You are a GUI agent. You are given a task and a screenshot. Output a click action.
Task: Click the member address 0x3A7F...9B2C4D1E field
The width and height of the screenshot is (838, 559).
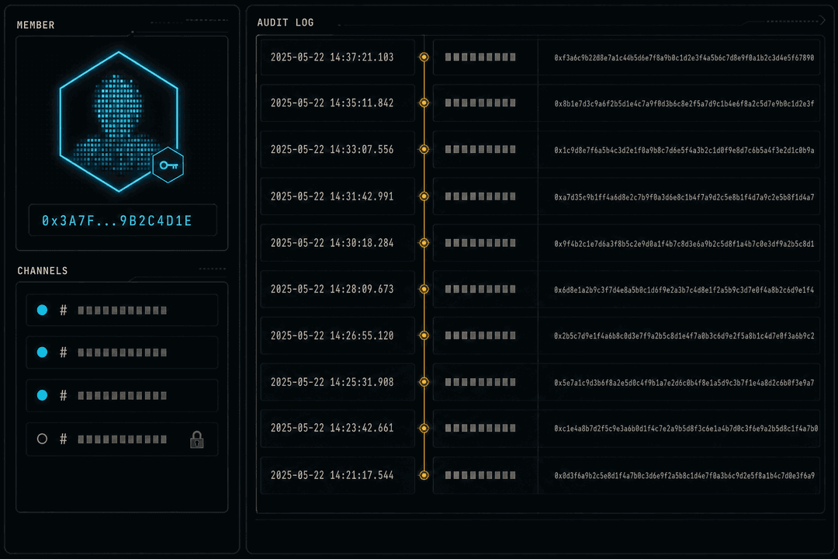click(123, 220)
